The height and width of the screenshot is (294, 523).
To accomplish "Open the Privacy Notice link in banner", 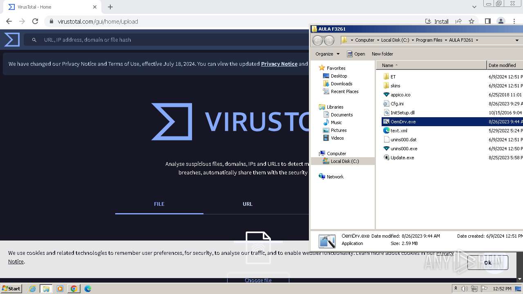I will point(279,64).
